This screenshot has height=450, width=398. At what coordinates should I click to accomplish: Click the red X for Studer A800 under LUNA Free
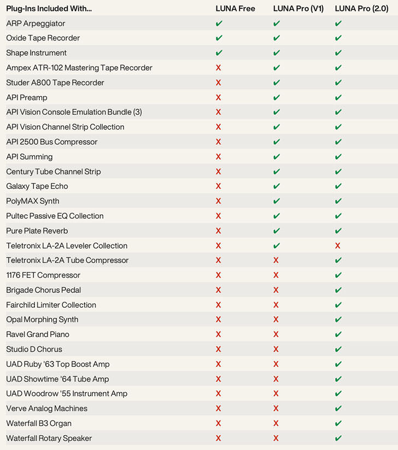pyautogui.click(x=219, y=83)
